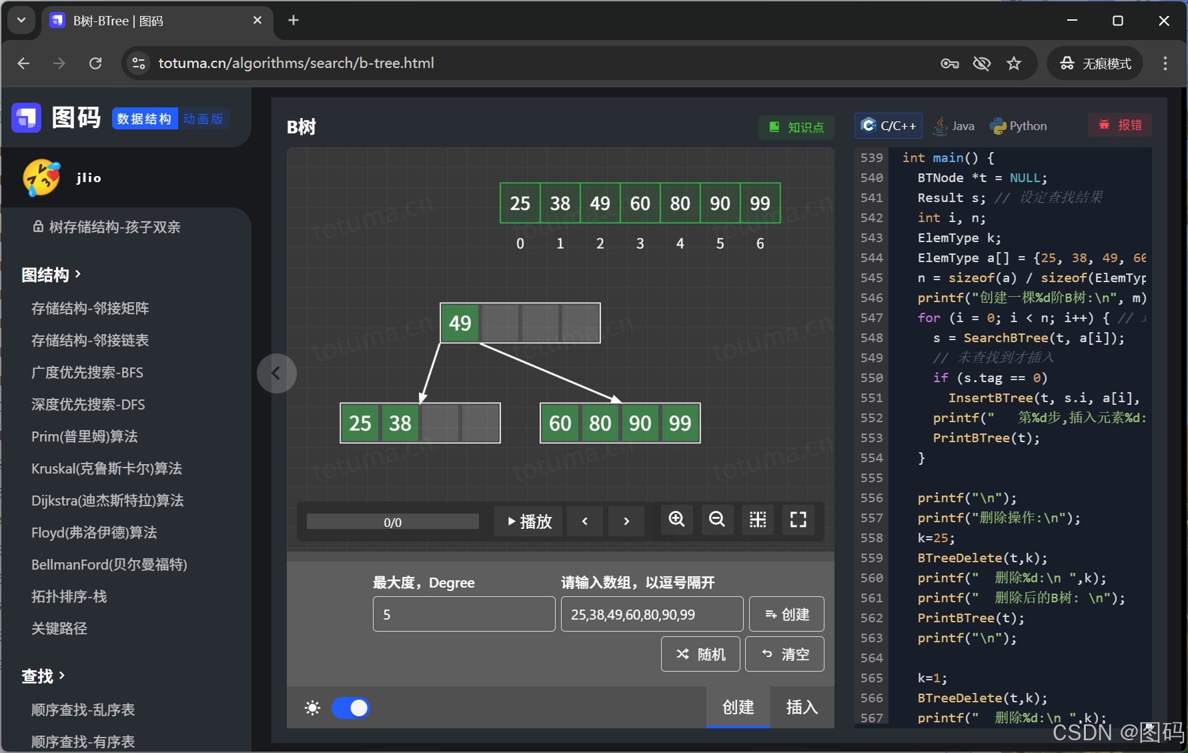Play the B-tree animation

pos(529,521)
